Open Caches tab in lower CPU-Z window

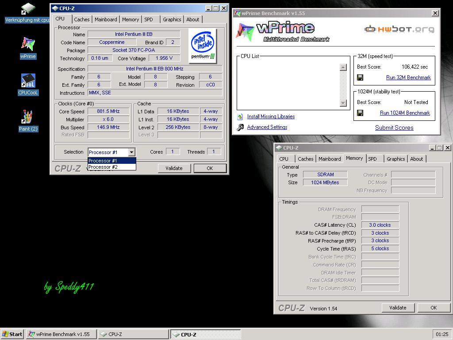(305, 159)
